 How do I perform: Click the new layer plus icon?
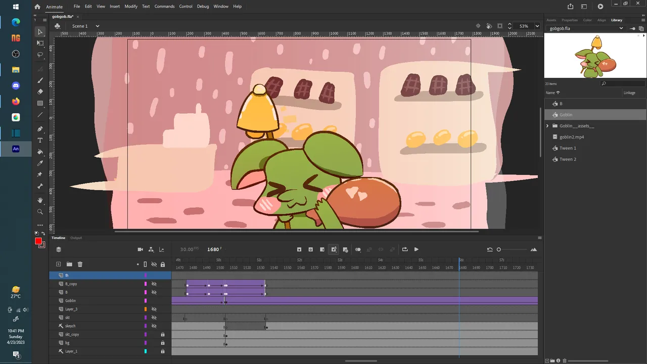pyautogui.click(x=59, y=264)
